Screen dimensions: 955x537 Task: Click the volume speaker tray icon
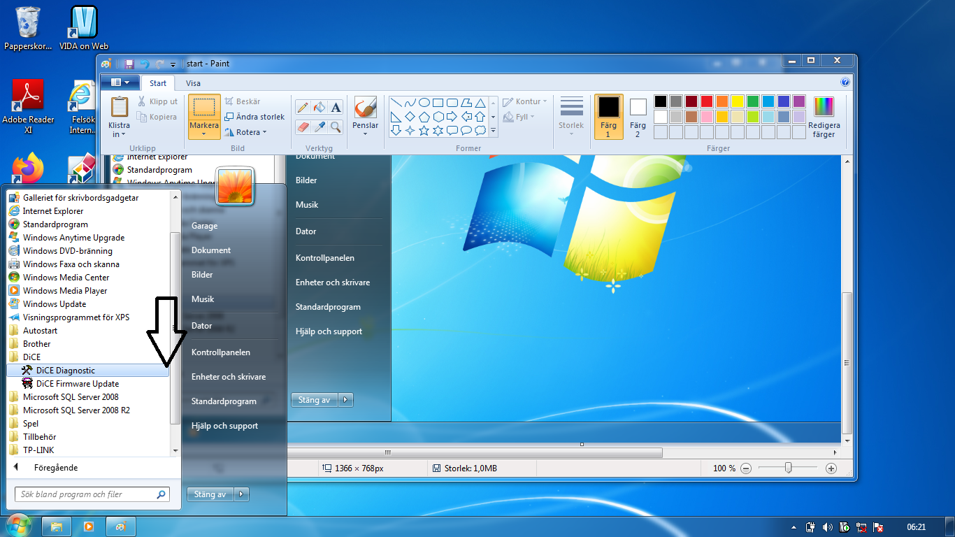(x=828, y=527)
